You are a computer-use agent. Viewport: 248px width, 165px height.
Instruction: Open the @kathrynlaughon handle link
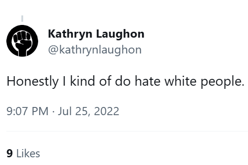tap(95, 50)
